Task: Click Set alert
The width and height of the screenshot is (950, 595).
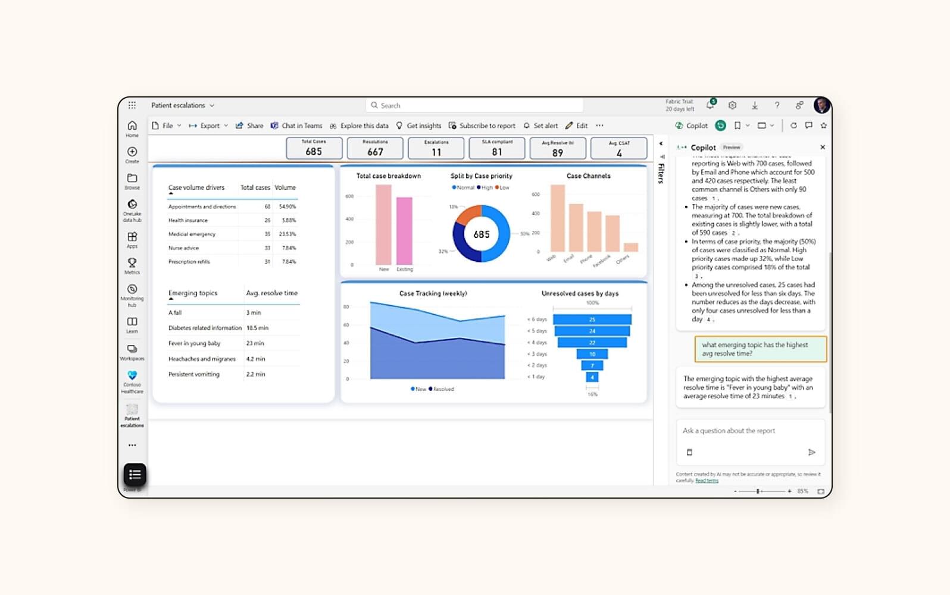Action: [x=540, y=126]
